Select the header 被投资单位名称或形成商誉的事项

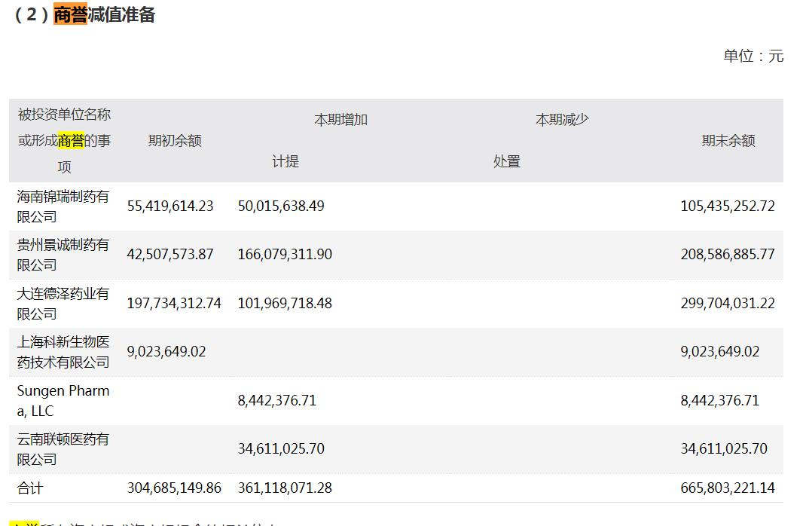[x=64, y=140]
